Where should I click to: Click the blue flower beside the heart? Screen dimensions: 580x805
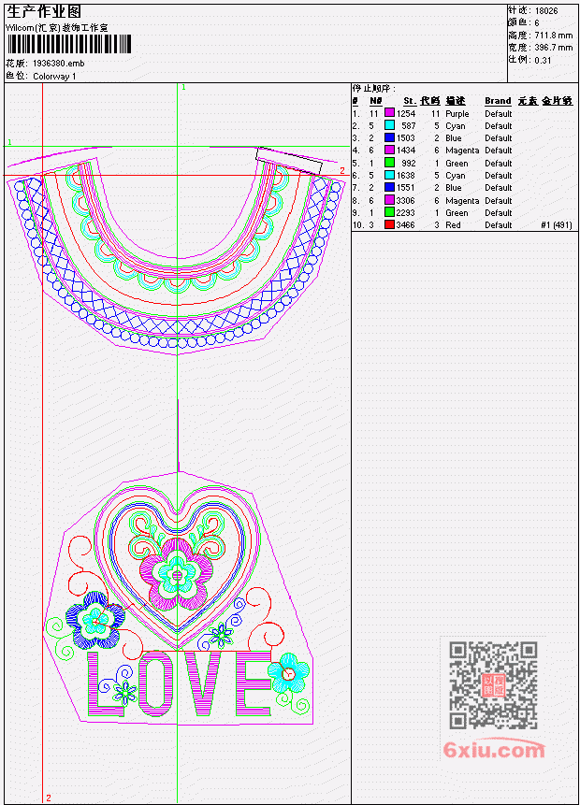[96, 620]
